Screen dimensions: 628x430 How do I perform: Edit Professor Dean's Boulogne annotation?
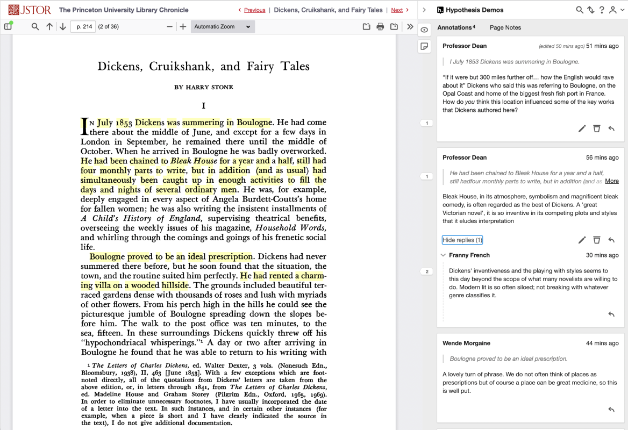point(582,128)
